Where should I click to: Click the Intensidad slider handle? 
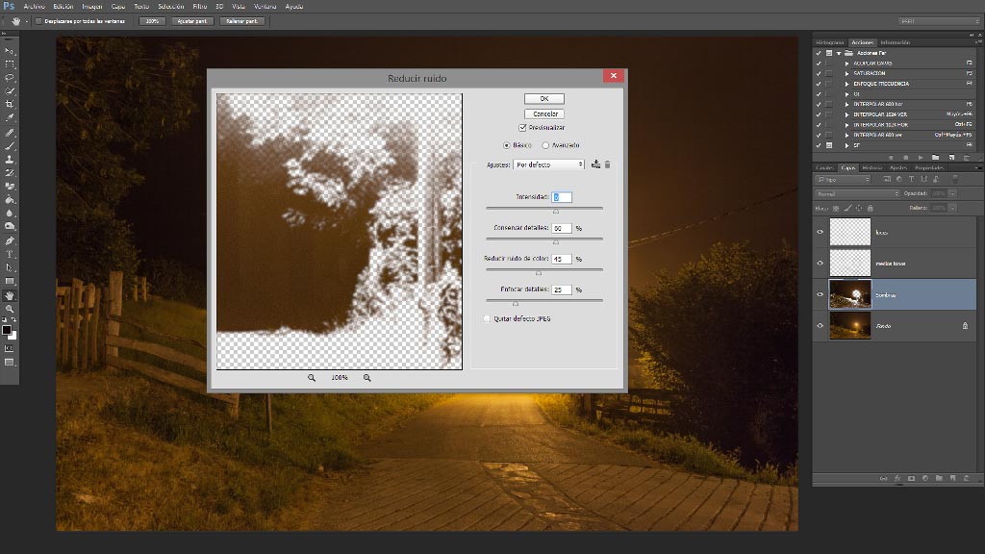tap(555, 212)
